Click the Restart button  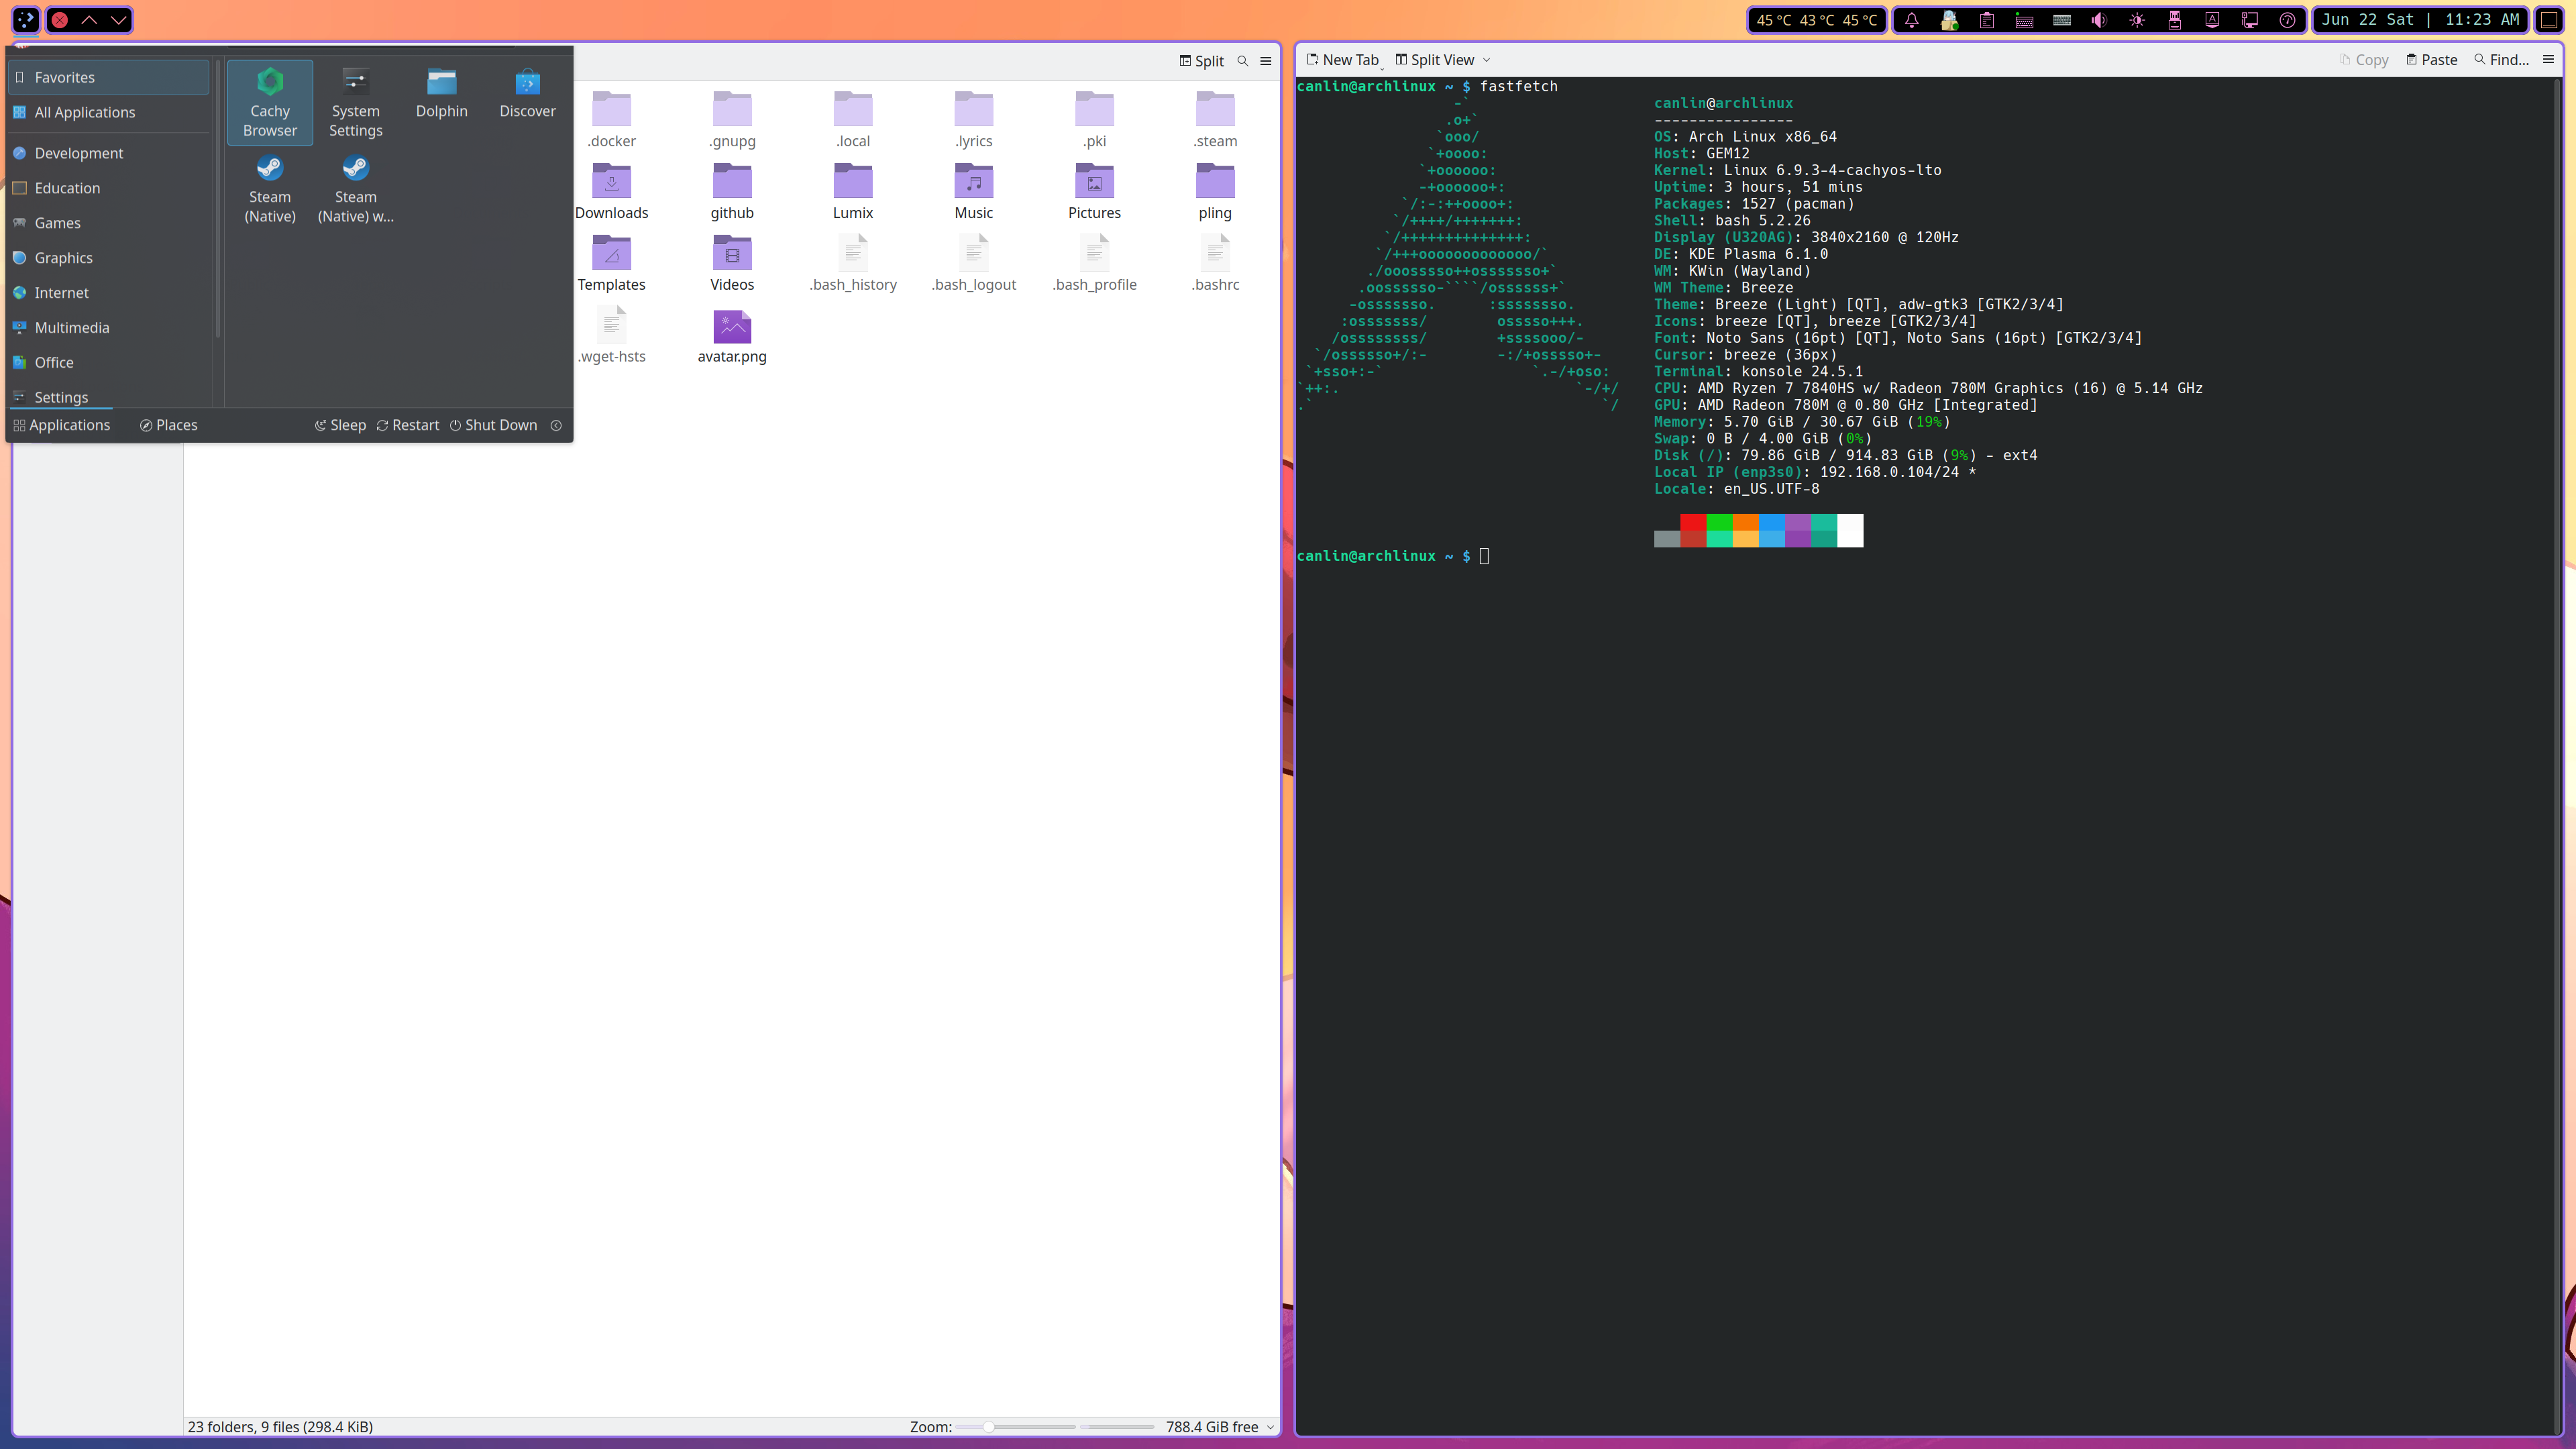pos(408,425)
